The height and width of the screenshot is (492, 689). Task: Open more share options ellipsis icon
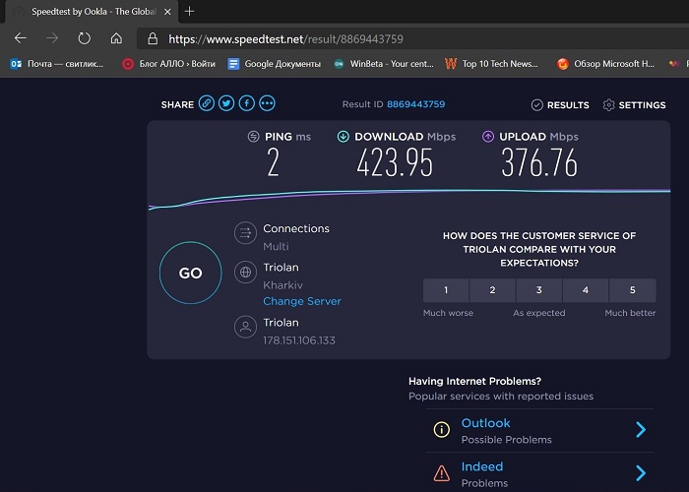click(267, 103)
